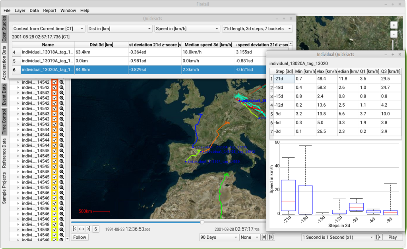Step time forward with the double-right button
The image size is (407, 249).
(271, 237)
